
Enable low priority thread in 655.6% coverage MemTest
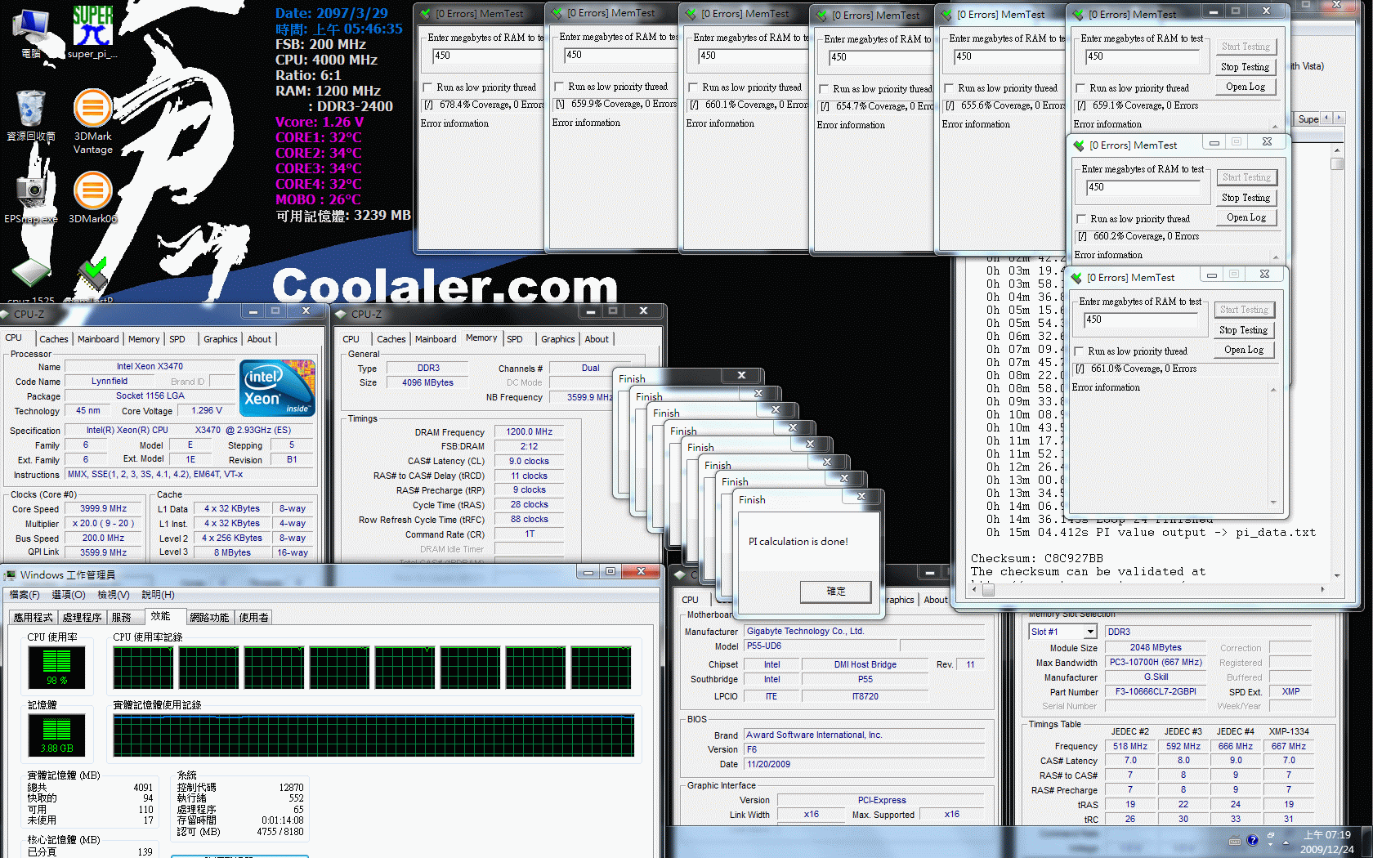[949, 88]
